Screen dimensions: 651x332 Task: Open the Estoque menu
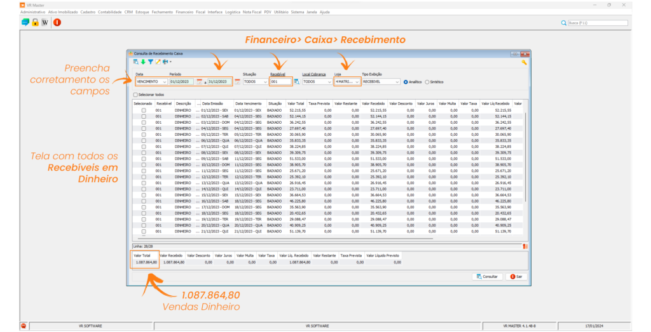142,12
